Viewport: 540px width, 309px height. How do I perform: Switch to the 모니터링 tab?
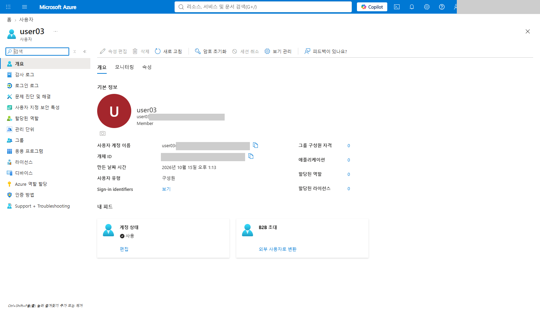124,67
